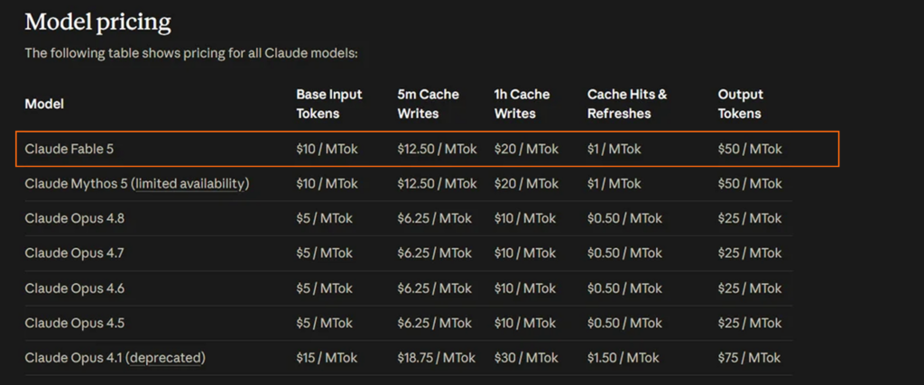
Task: Click Claude Opus 4.7 cache hits '$0.50 / MTok'
Action: coord(624,253)
